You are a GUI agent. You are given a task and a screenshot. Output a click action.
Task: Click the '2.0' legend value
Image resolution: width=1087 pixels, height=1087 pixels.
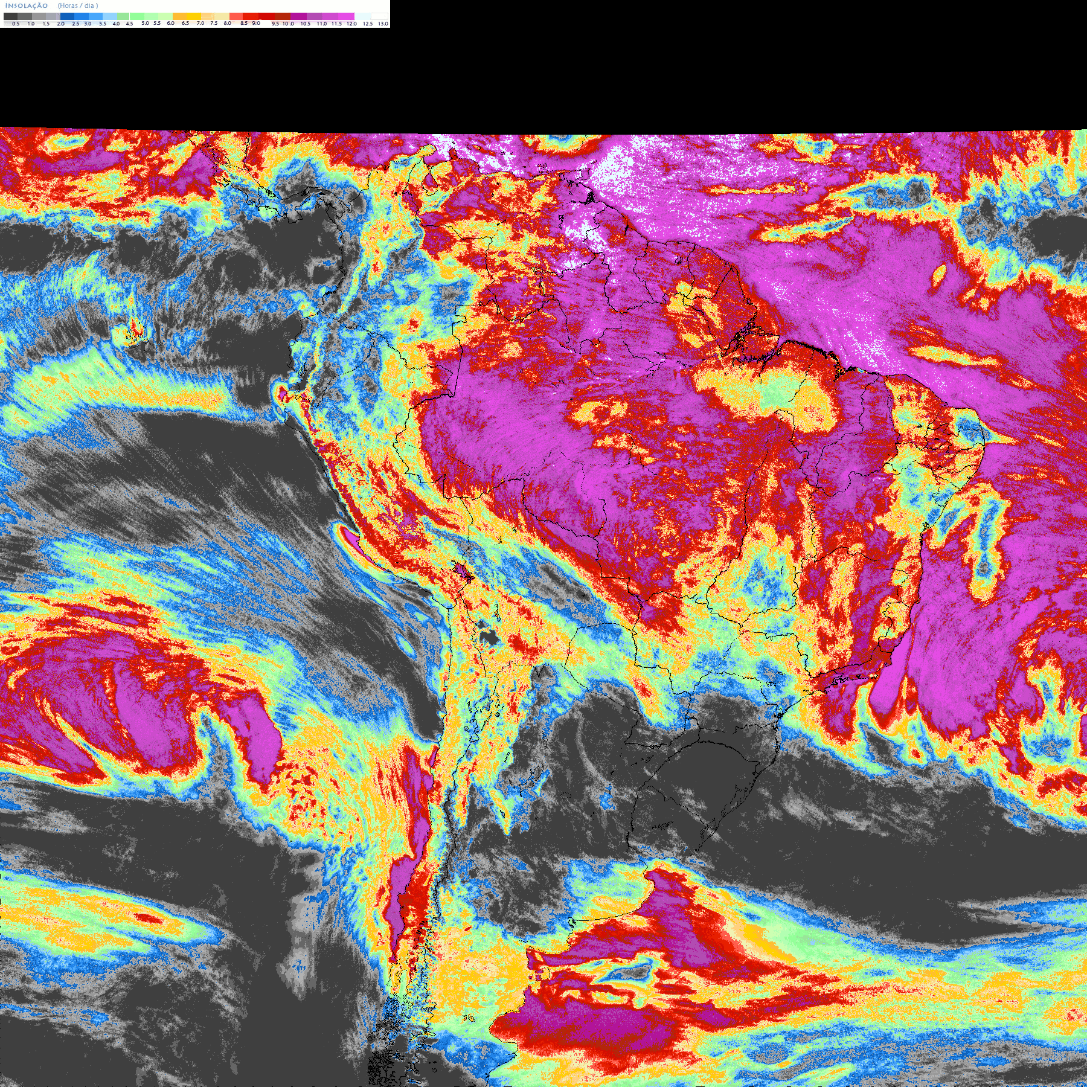click(x=61, y=24)
